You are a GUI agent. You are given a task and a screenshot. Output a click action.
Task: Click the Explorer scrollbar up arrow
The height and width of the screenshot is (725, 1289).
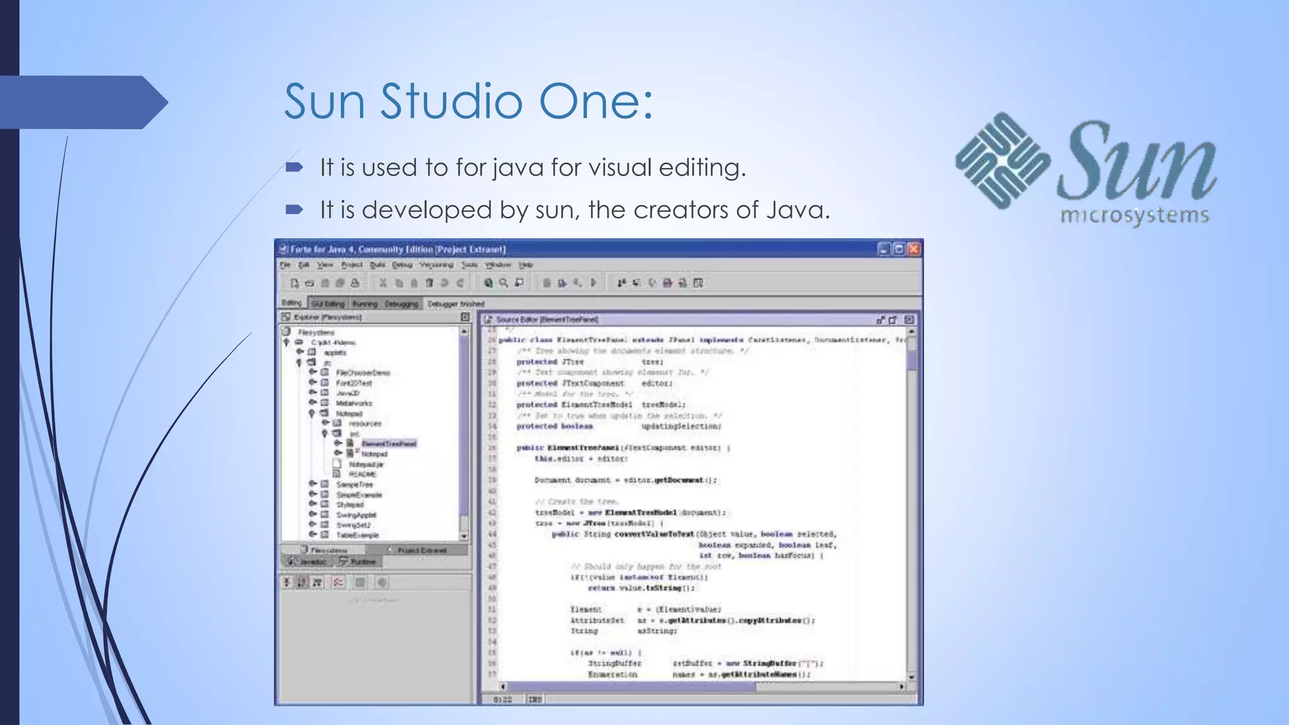pos(464,331)
